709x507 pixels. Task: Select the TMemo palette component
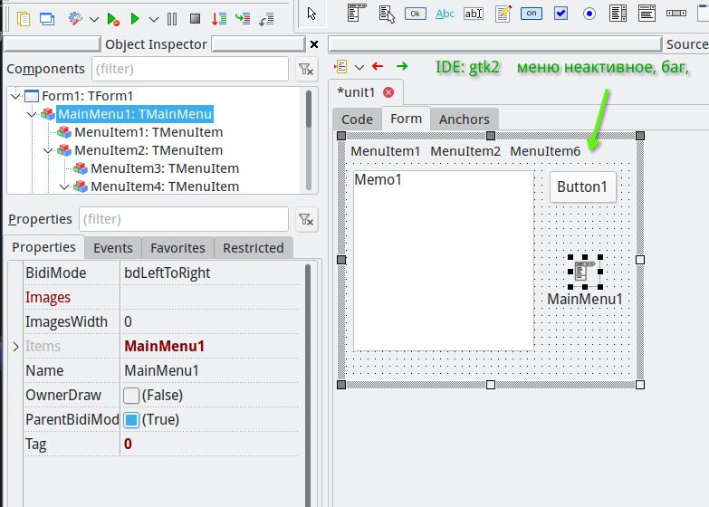coord(503,13)
